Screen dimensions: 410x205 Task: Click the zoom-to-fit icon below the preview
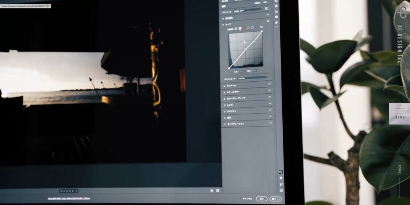[212, 191]
